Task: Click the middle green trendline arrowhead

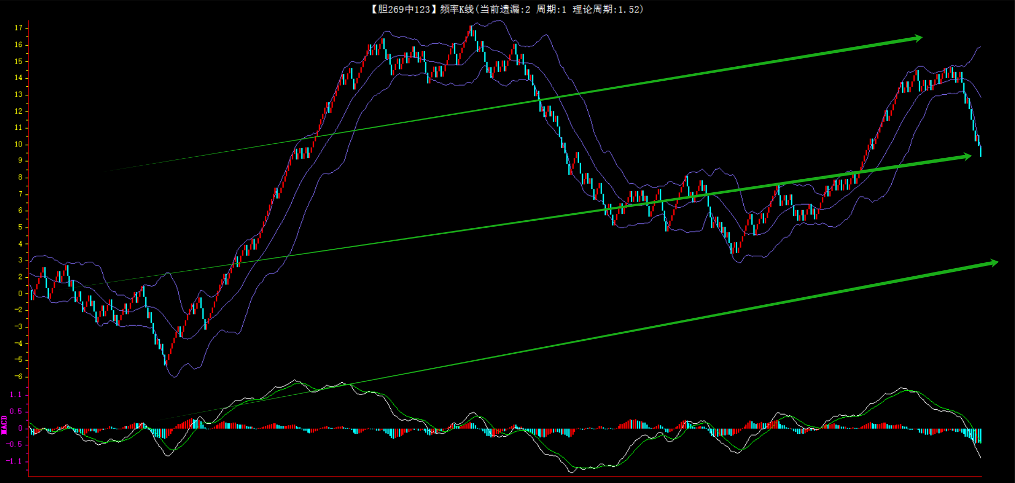Action: tap(967, 156)
